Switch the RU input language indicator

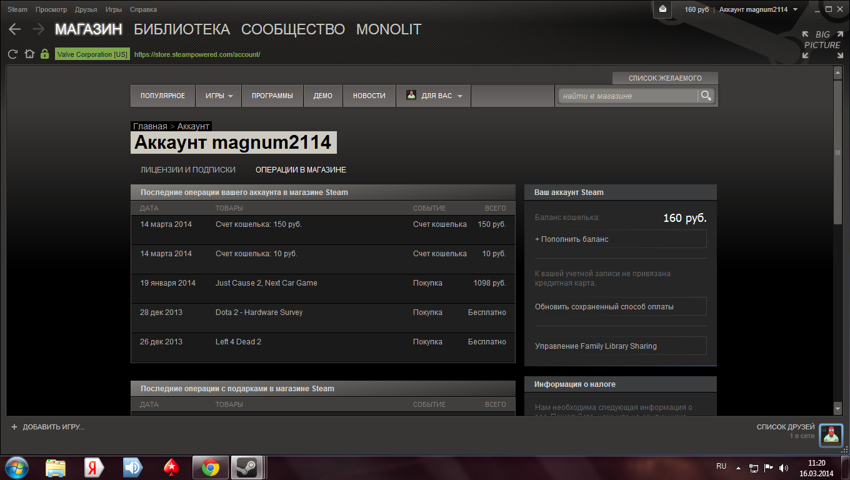coord(721,466)
